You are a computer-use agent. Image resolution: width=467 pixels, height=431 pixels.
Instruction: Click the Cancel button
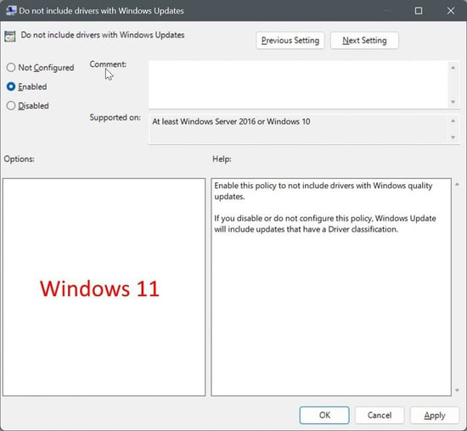click(x=380, y=415)
